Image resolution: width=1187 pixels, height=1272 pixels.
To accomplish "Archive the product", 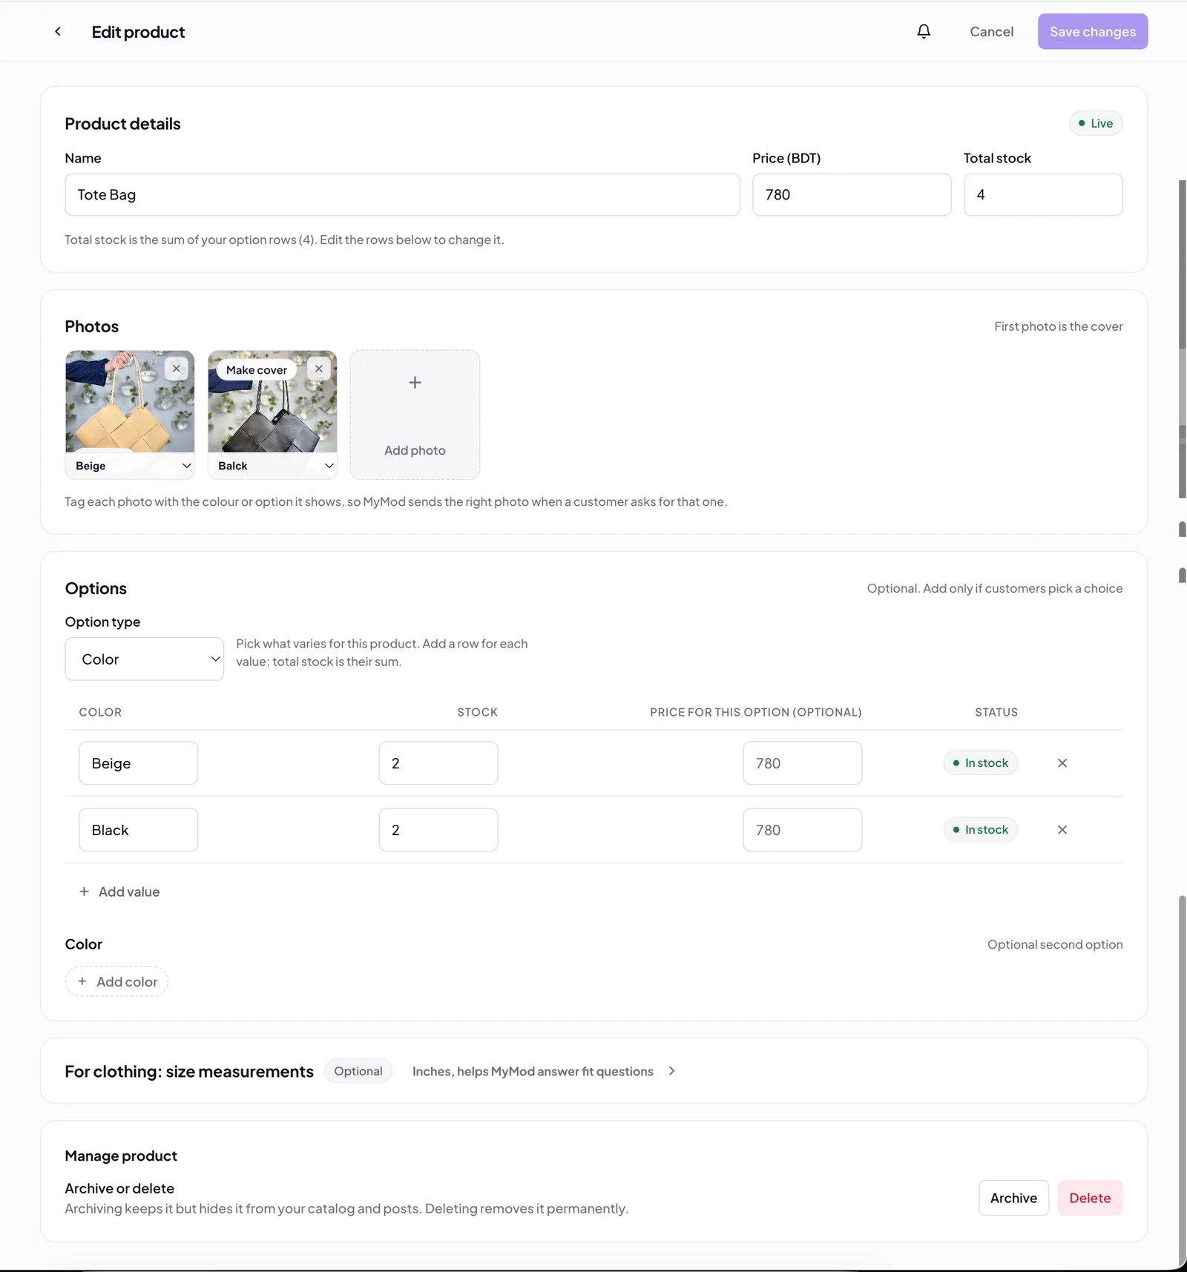I will (1013, 1198).
